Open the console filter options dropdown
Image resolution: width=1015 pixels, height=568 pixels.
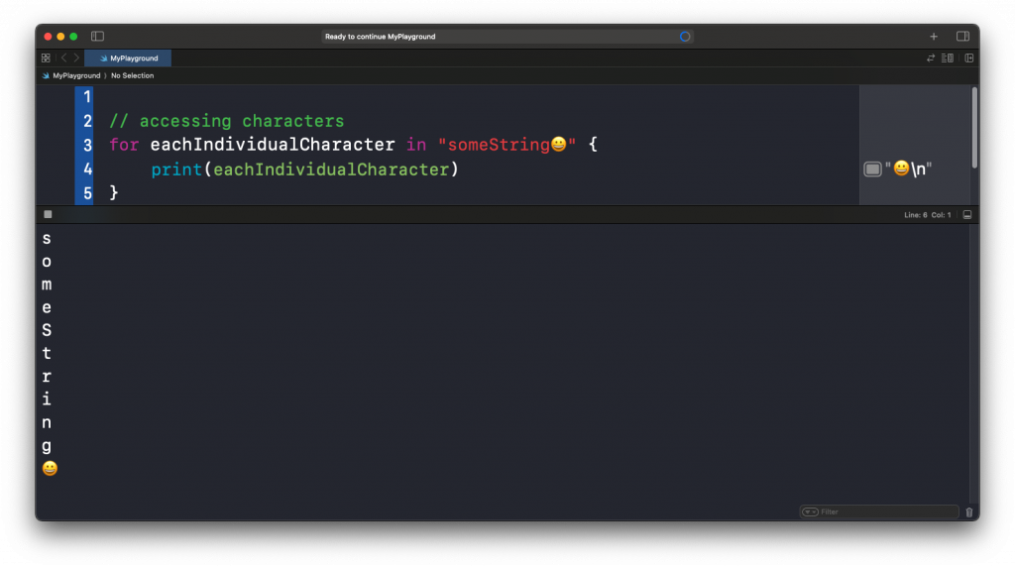click(810, 512)
